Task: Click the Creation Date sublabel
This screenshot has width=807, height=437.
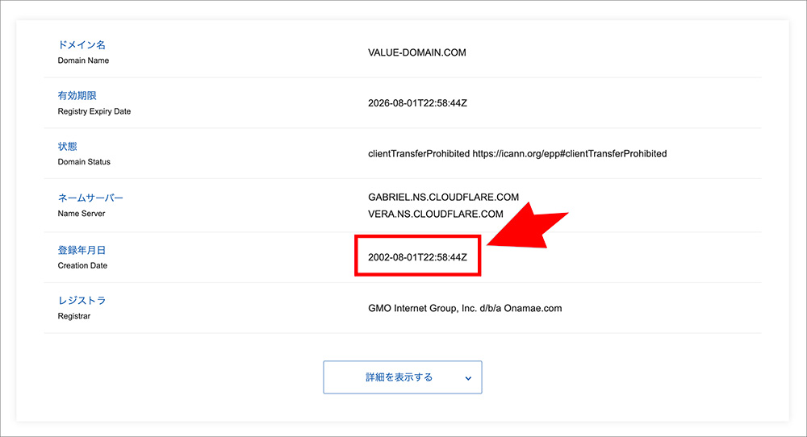Action: [82, 265]
